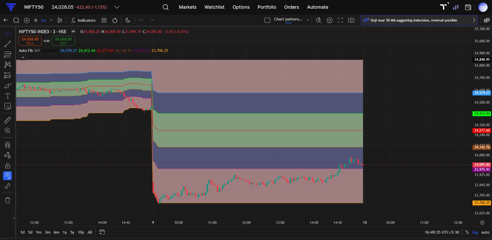Image resolution: width=492 pixels, height=240 pixels.
Task: Select the ruler measure tool
Action: [x=8, y=120]
